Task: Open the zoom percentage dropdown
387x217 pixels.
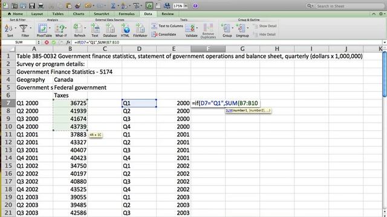Action: (186, 6)
